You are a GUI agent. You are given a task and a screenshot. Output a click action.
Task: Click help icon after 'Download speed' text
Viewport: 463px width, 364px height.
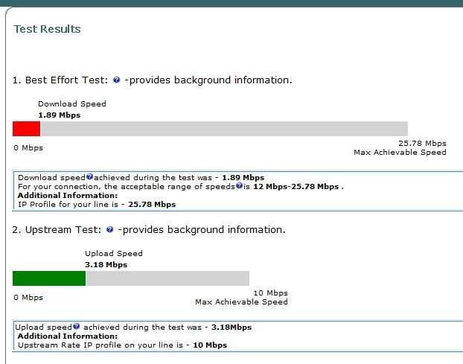click(x=90, y=177)
